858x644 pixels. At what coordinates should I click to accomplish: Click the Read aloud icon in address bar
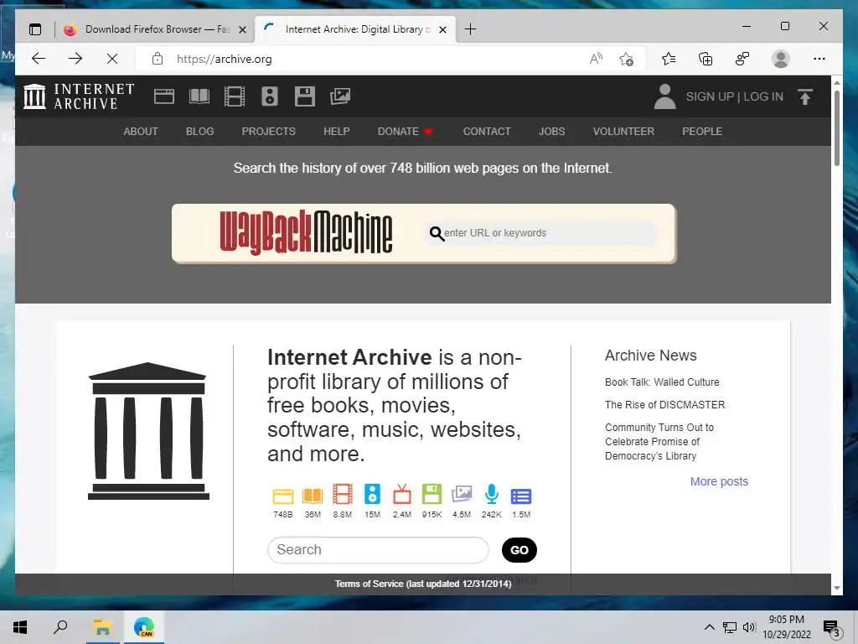tap(596, 59)
